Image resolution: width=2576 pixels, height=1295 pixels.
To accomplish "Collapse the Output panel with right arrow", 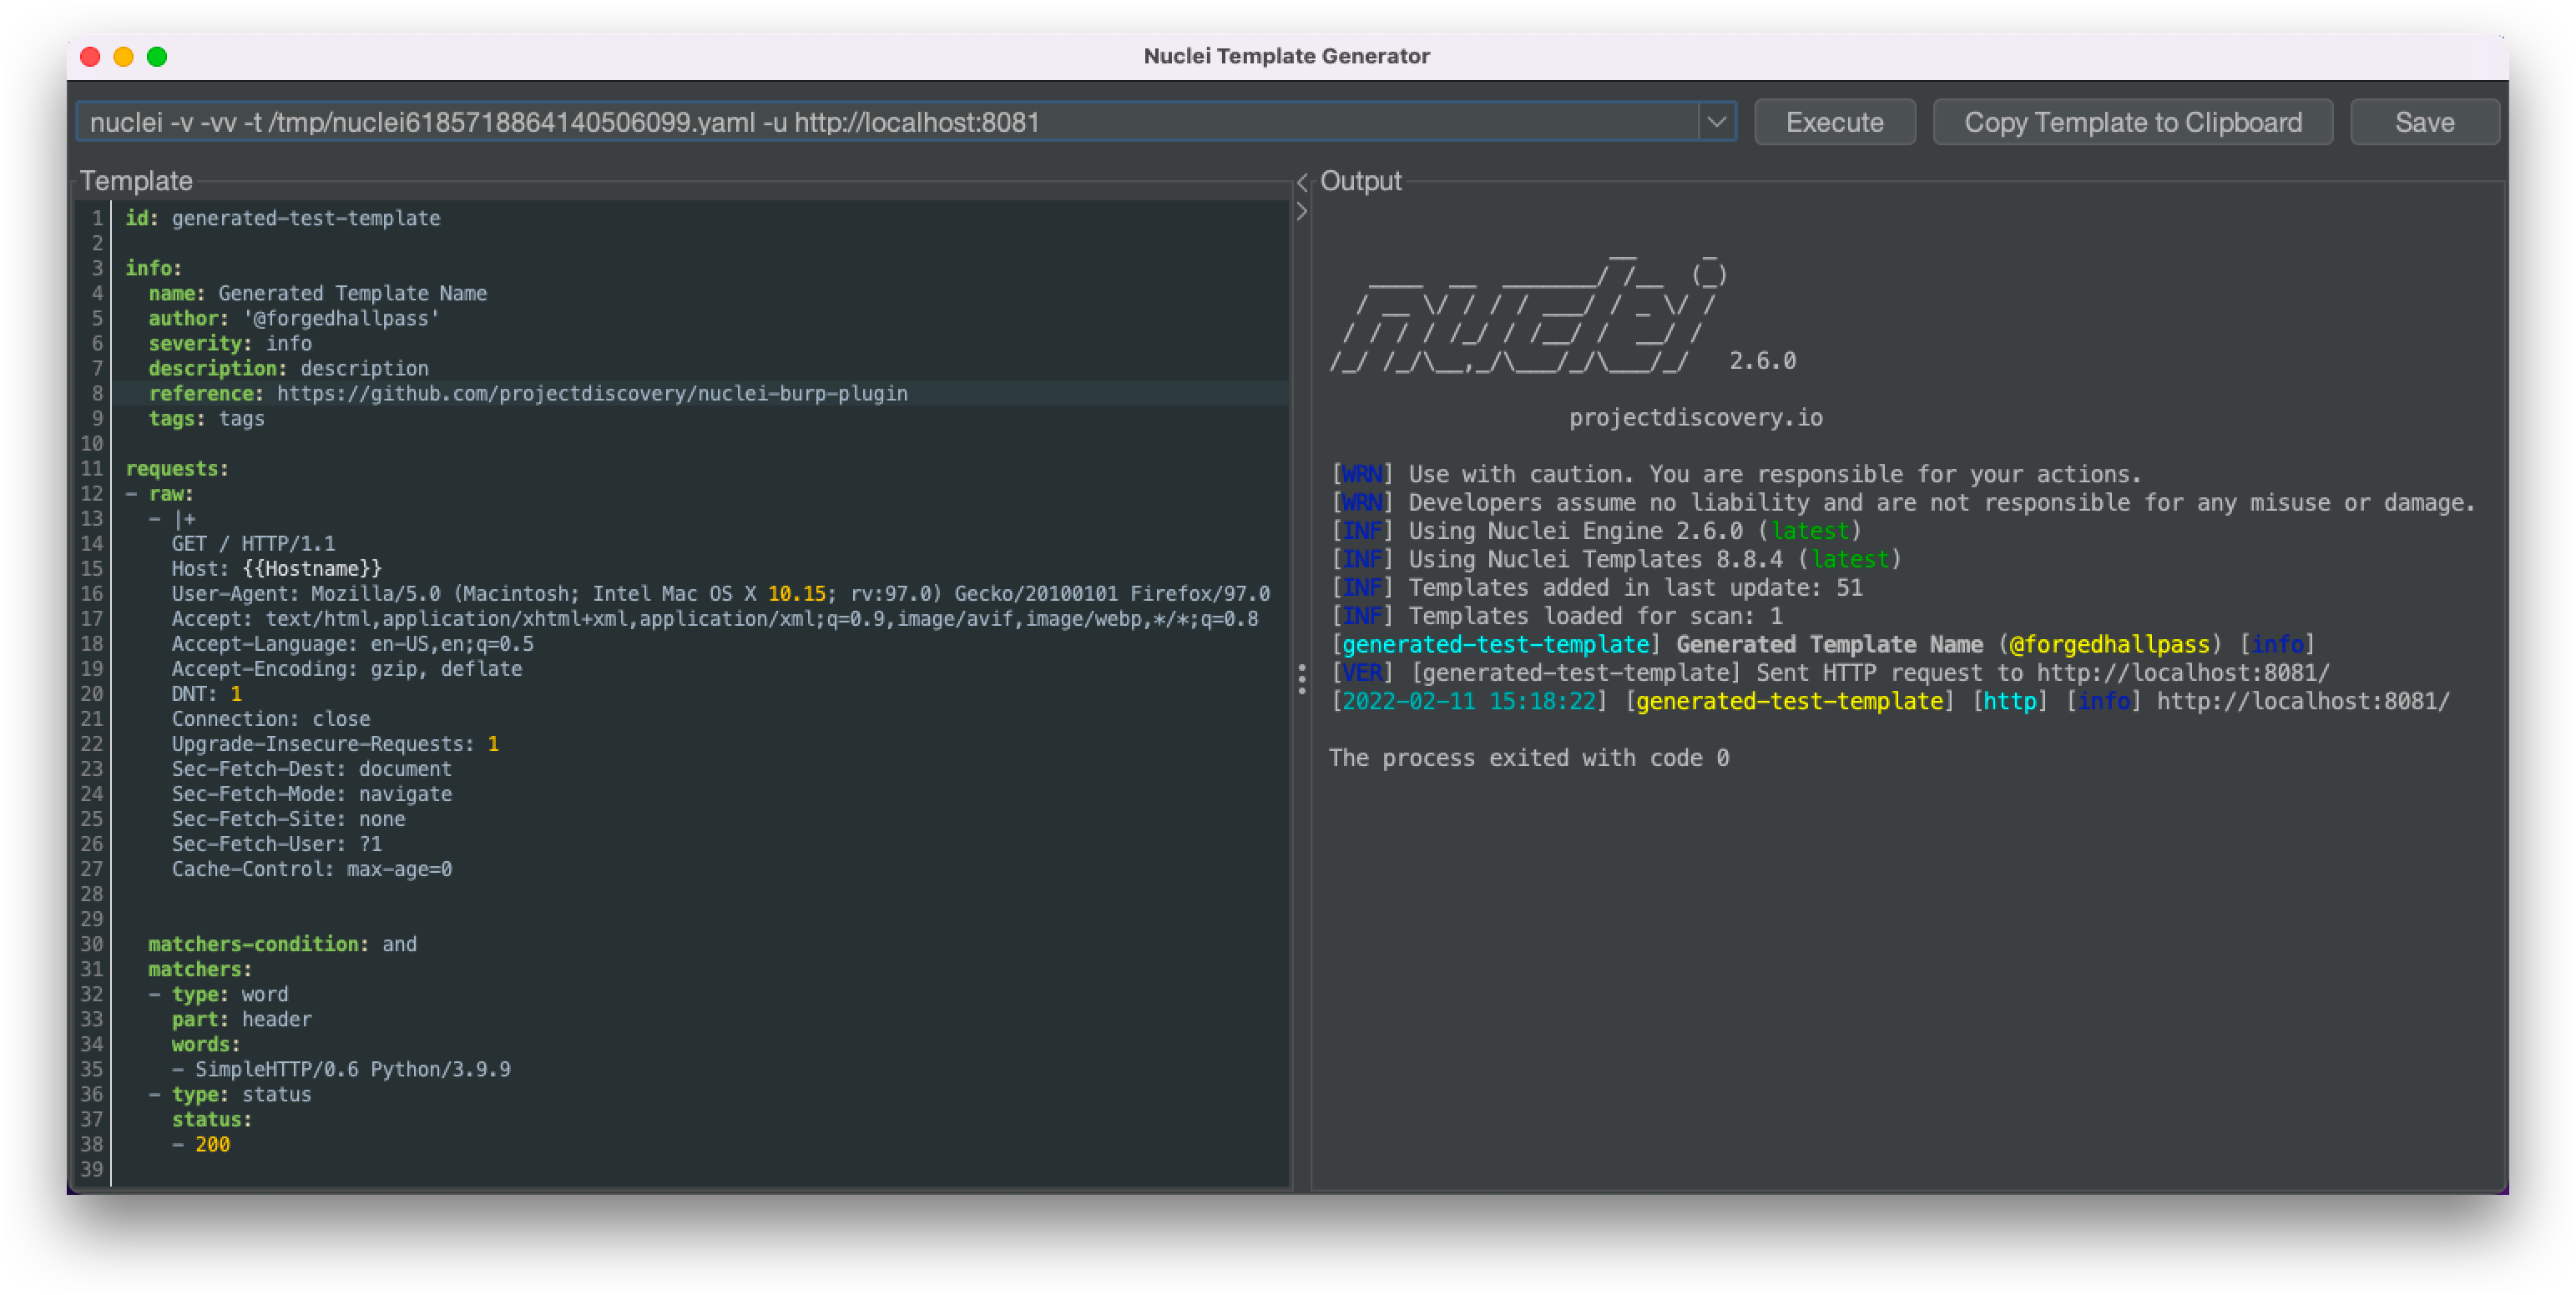I will coord(1302,212).
